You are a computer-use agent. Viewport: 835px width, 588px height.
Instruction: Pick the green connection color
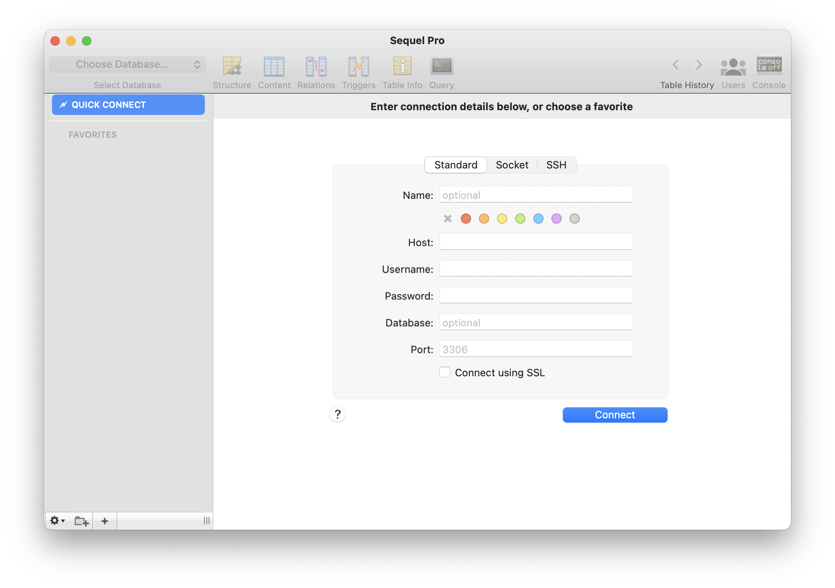[x=520, y=218]
